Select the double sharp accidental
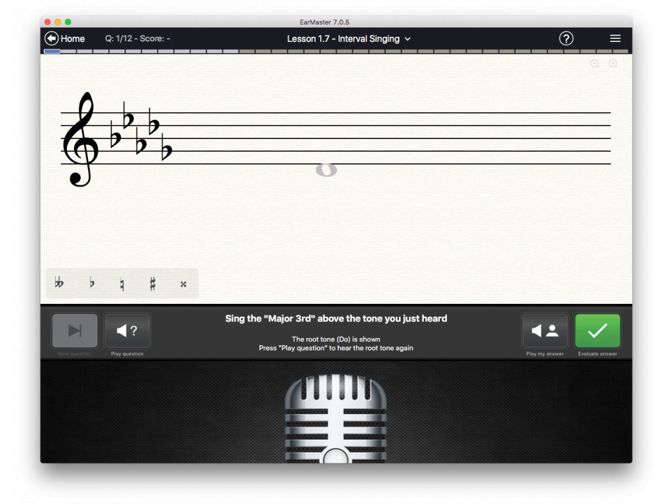Viewport: 672px width, 504px height. (184, 284)
